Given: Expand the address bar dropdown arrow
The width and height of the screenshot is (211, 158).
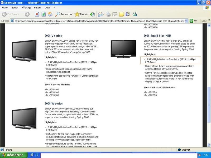Looking at the screenshot, I should (186, 21).
